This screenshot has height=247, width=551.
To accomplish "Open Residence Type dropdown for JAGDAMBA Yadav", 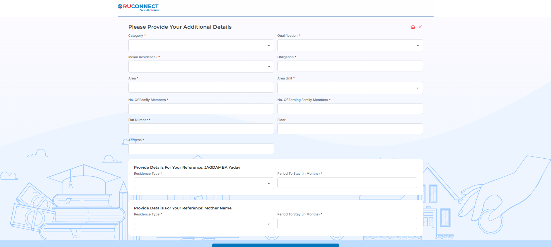I will 204,183.
